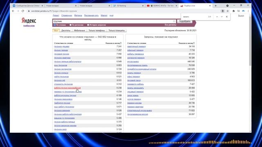Viewport: 262px width, 147px height.
Task: Select the Только планшеты filter tab
Action: pyautogui.click(x=117, y=31)
